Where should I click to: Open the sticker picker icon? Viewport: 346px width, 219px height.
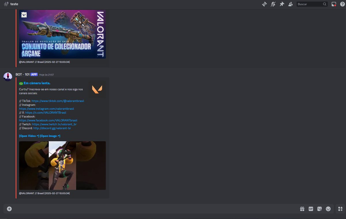point(319,209)
